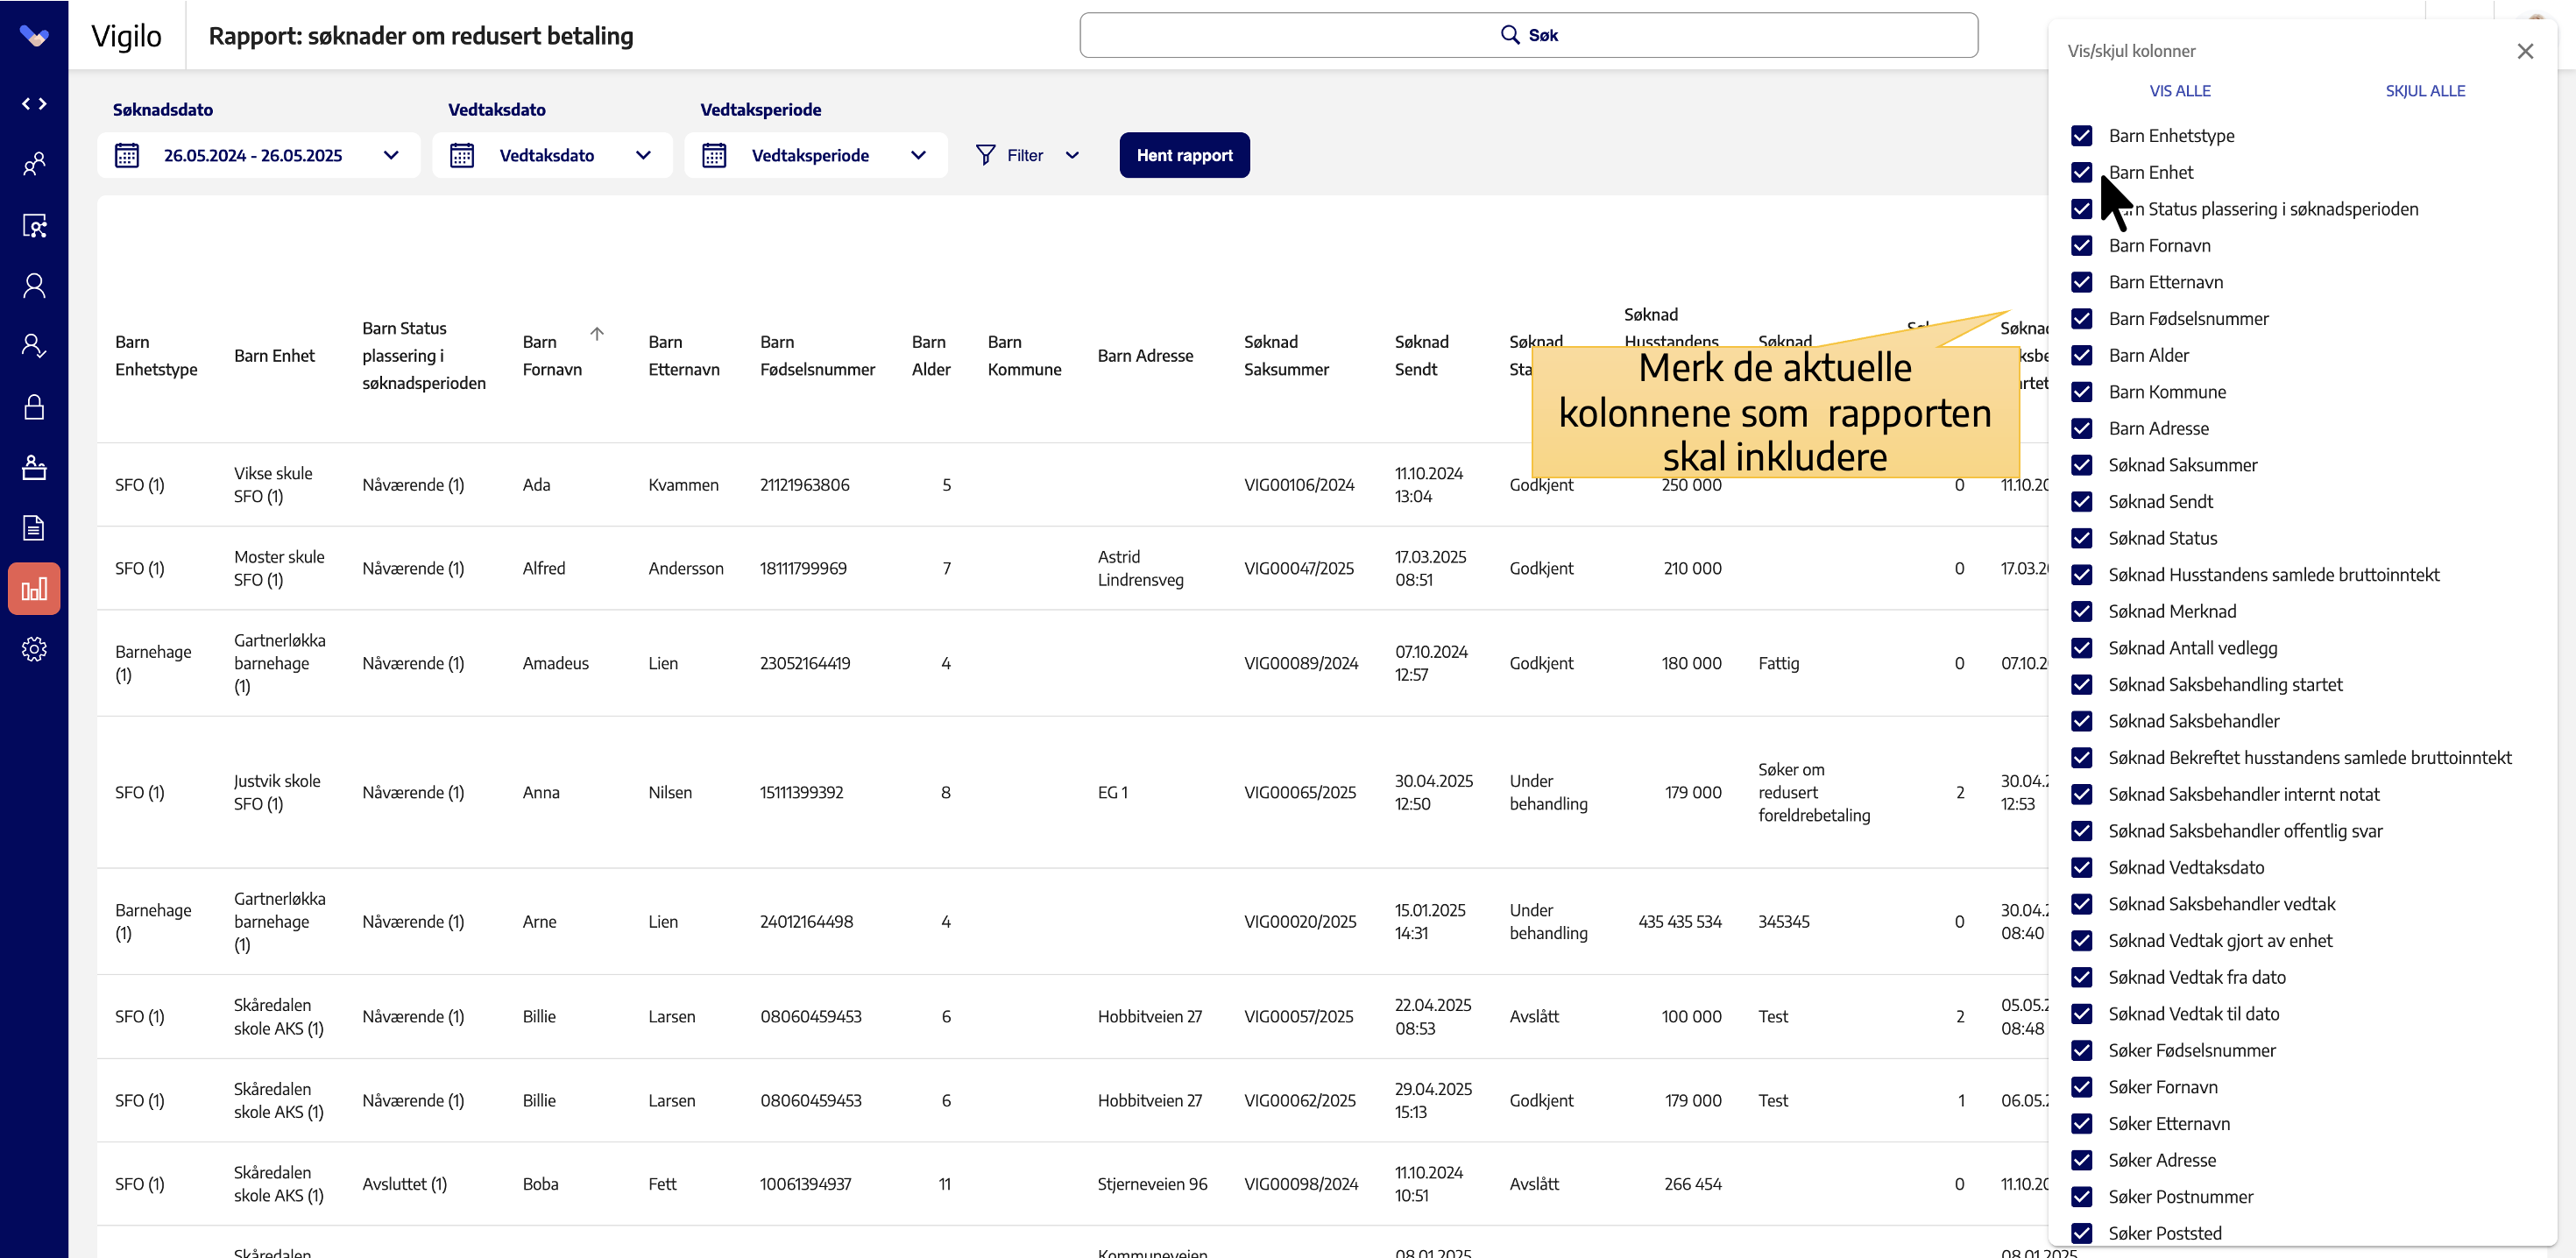This screenshot has height=1258, width=2576.
Task: Click the Søknad Sendt column header
Action: pos(1421,356)
